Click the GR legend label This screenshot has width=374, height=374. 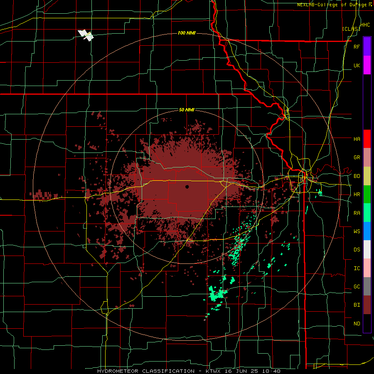click(x=357, y=157)
